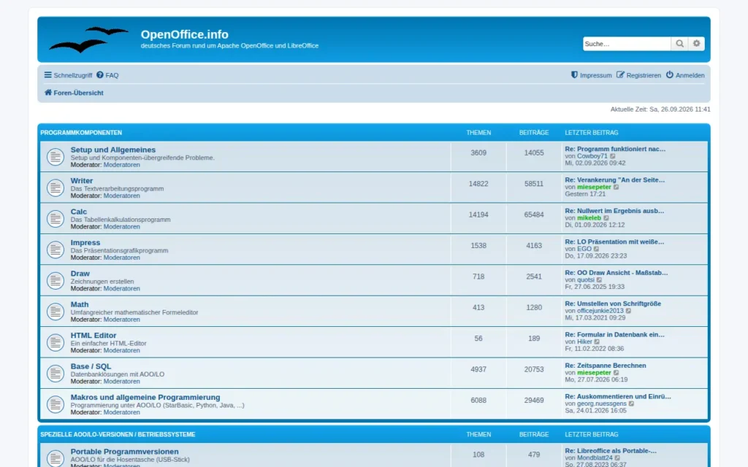The width and height of the screenshot is (748, 467).
Task: View latest post icon next to mikeleb
Action: click(x=606, y=218)
